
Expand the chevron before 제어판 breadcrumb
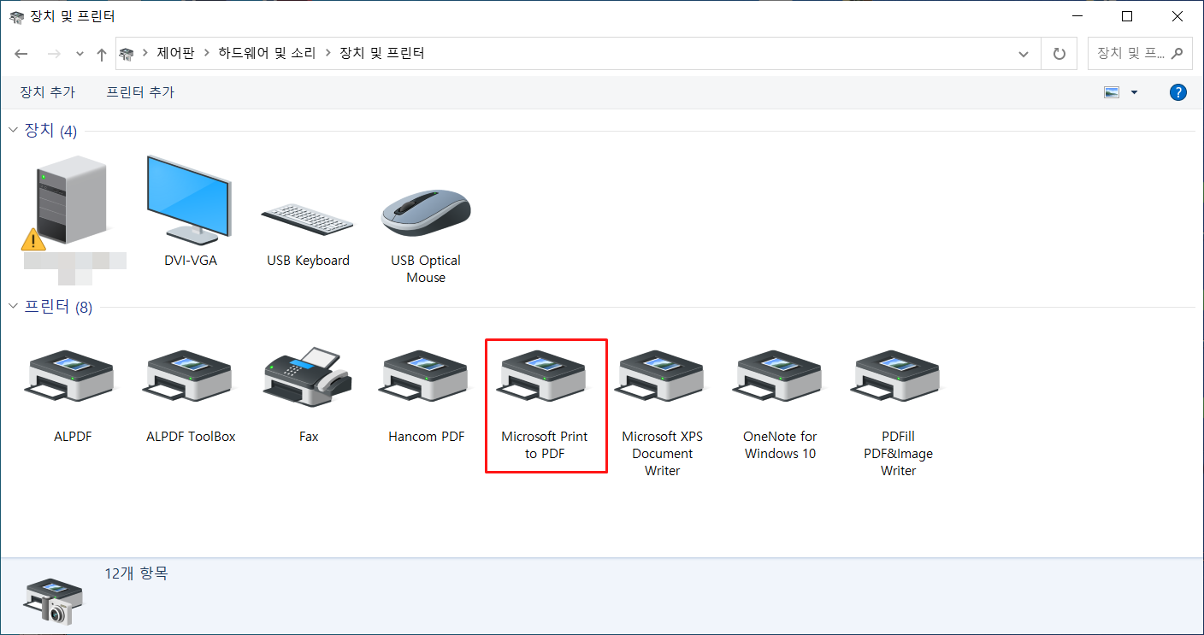[145, 54]
